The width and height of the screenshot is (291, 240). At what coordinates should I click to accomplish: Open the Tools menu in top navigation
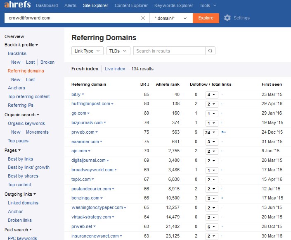(x=207, y=6)
